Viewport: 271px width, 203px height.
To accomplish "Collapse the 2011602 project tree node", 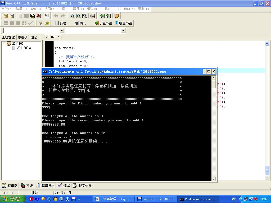I will coord(4,44).
